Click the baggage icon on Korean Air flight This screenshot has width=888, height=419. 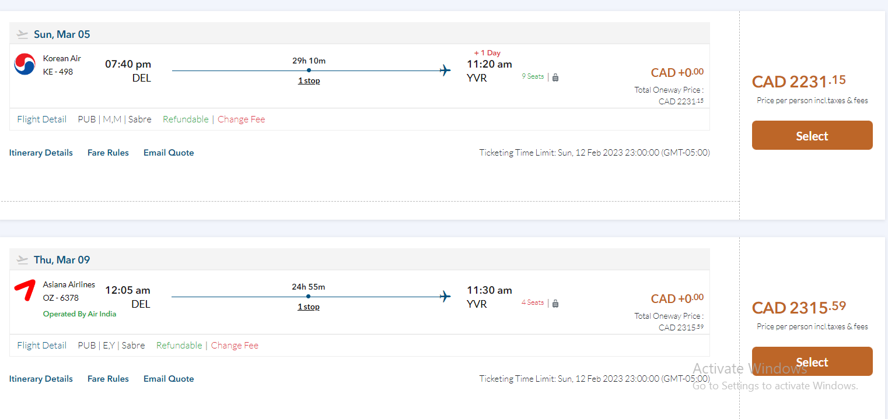click(x=555, y=77)
